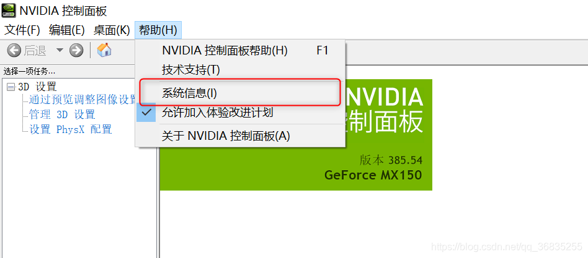The width and height of the screenshot is (588, 258).
Task: Click the green NVIDIA GeForce MX150 banner
Action: (296, 135)
